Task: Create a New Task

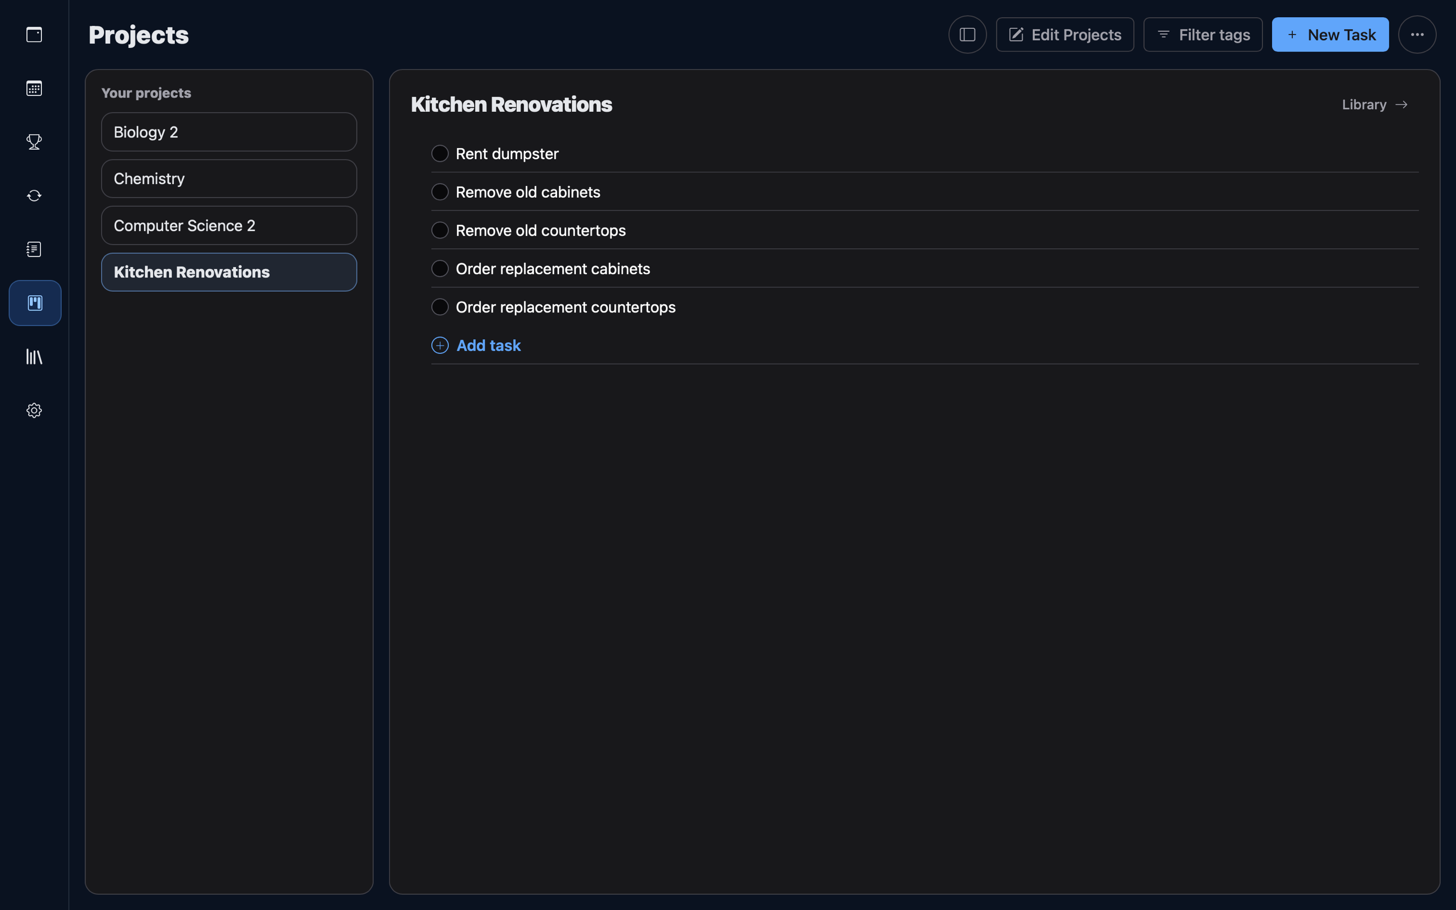Action: point(1330,34)
